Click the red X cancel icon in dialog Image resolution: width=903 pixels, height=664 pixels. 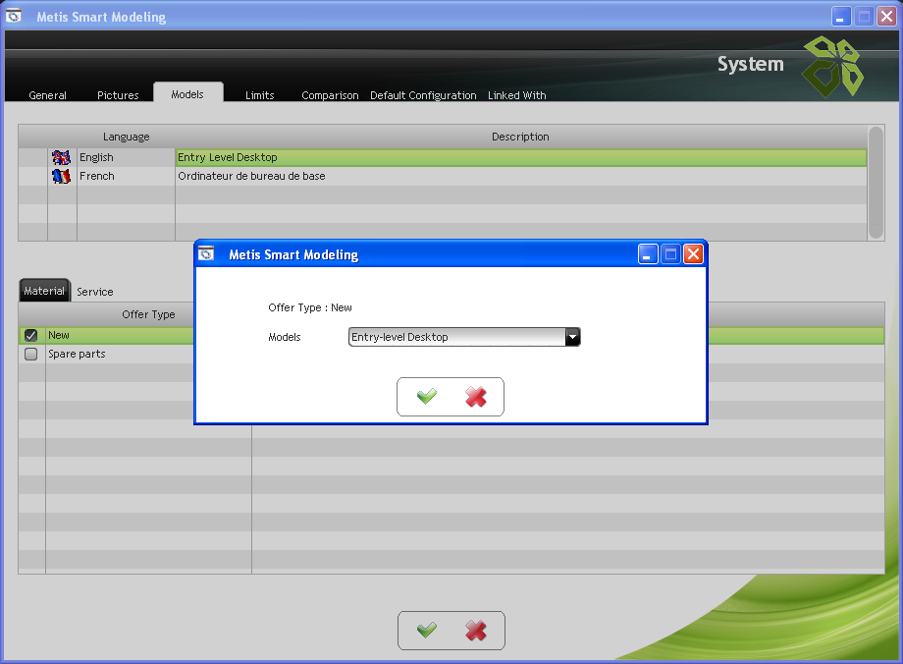point(476,397)
